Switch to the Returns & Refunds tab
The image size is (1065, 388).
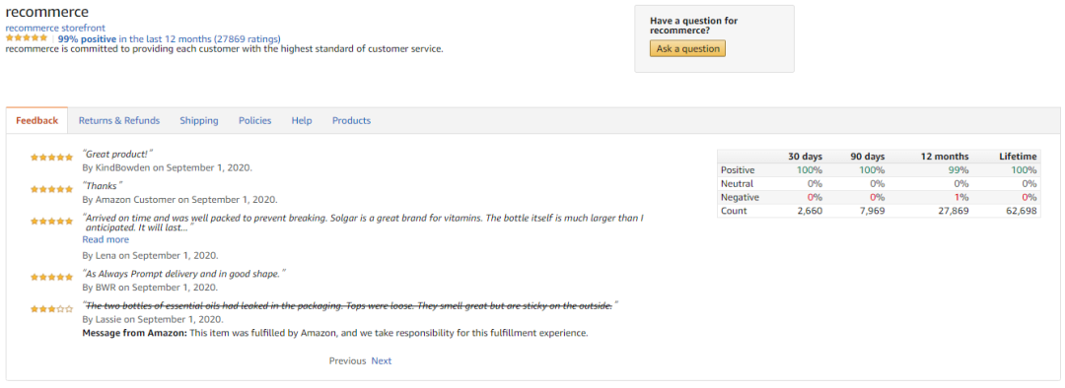[119, 121]
